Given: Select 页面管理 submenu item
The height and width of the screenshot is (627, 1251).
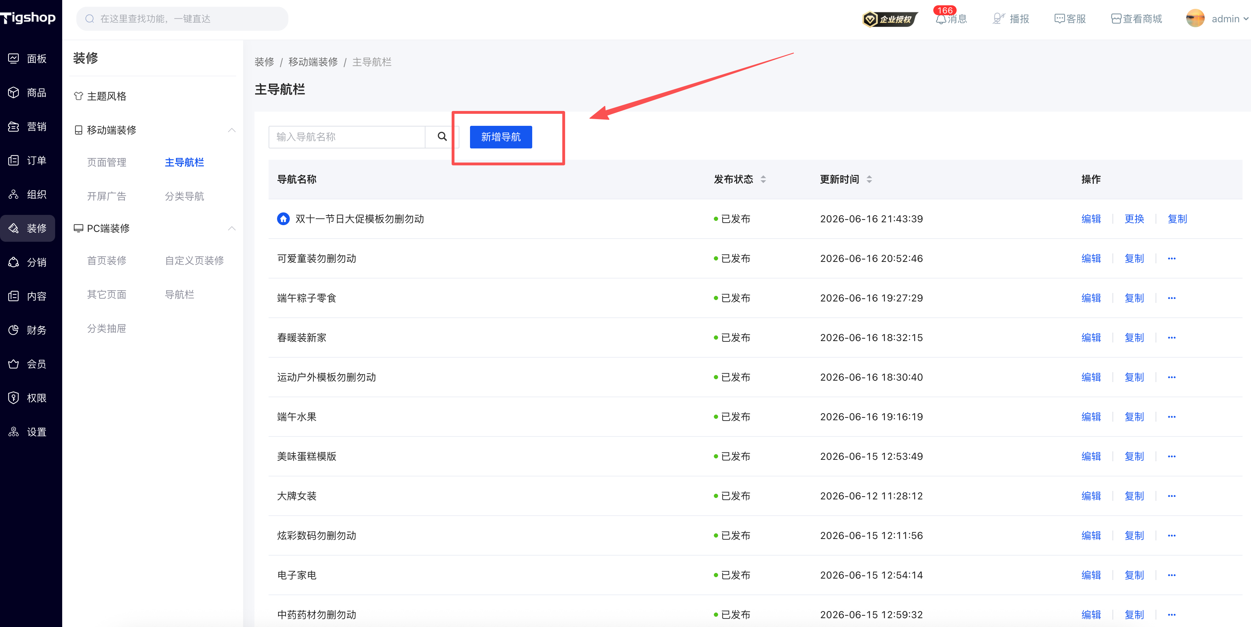Looking at the screenshot, I should tap(106, 162).
